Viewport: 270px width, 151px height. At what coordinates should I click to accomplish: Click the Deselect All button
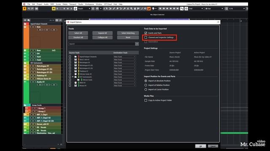point(78,37)
